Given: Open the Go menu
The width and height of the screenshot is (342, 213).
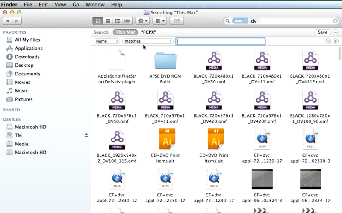Looking at the screenshot, I should pos(76,5).
